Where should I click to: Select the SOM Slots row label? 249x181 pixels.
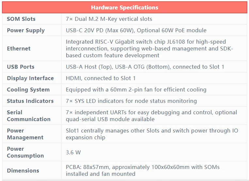click(x=21, y=19)
